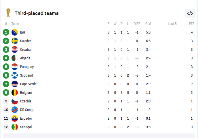Click the BiH flag icon
The image size is (198, 138).
point(15,32)
